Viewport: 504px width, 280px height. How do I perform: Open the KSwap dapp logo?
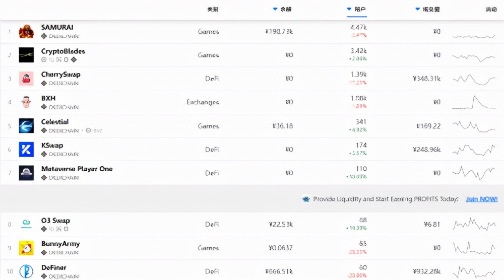(x=26, y=149)
